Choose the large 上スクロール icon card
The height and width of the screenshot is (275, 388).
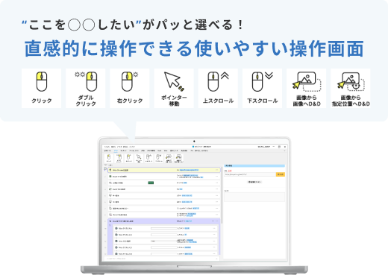coord(218,89)
